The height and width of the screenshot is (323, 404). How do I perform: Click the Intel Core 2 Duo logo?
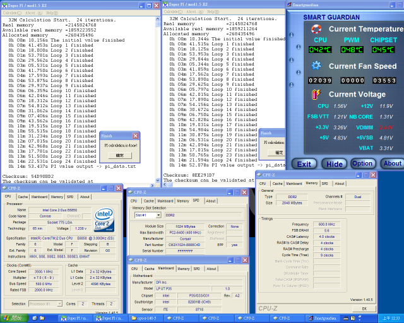pos(104,219)
